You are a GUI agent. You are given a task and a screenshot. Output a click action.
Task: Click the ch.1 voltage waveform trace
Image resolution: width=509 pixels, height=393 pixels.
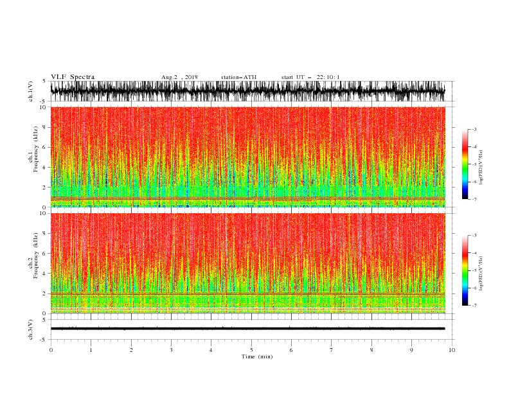(x=247, y=91)
